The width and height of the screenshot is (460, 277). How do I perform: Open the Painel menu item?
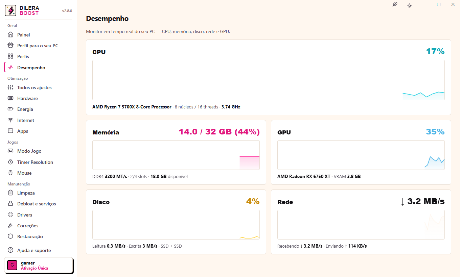39,35
